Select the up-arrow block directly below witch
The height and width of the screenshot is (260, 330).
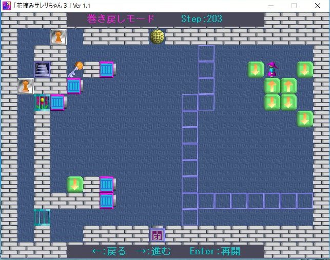point(272,86)
